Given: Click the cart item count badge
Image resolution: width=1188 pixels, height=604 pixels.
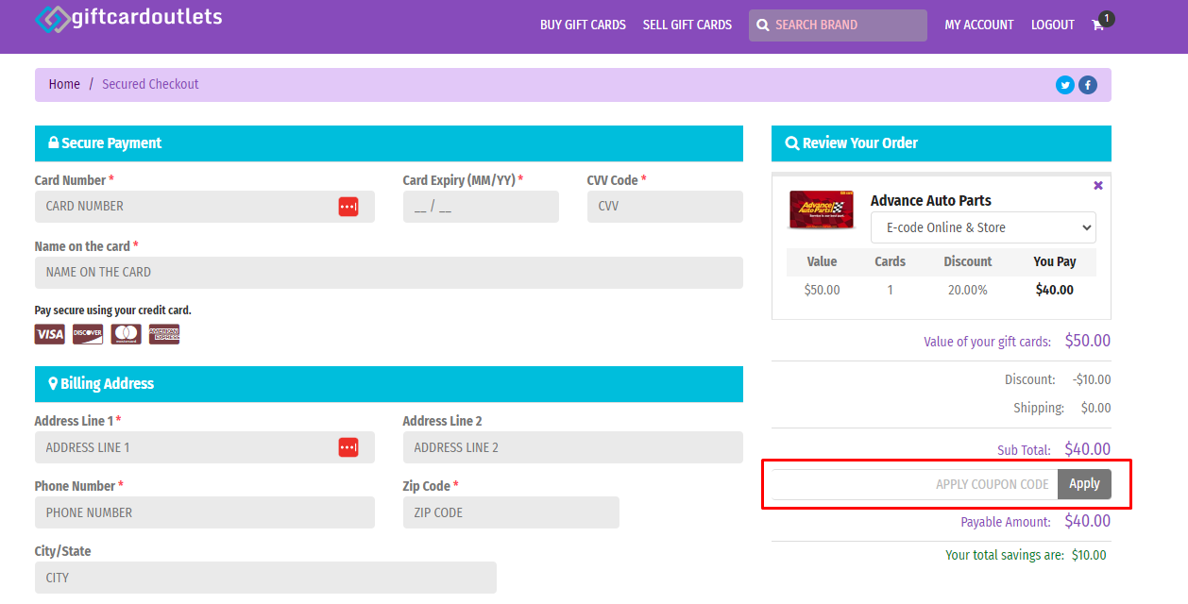Looking at the screenshot, I should [1106, 18].
